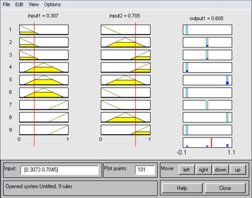Viewport: 252px width, 198px height.
Task: Click the status text 'Opened system Untitled, 9 rules'
Action: point(39,186)
